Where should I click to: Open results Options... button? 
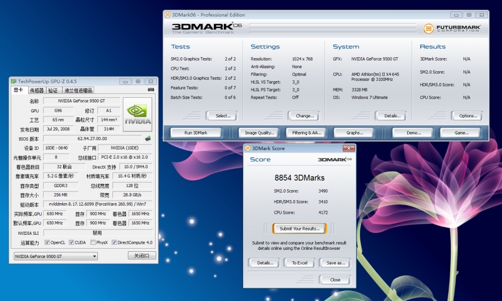[466, 116]
